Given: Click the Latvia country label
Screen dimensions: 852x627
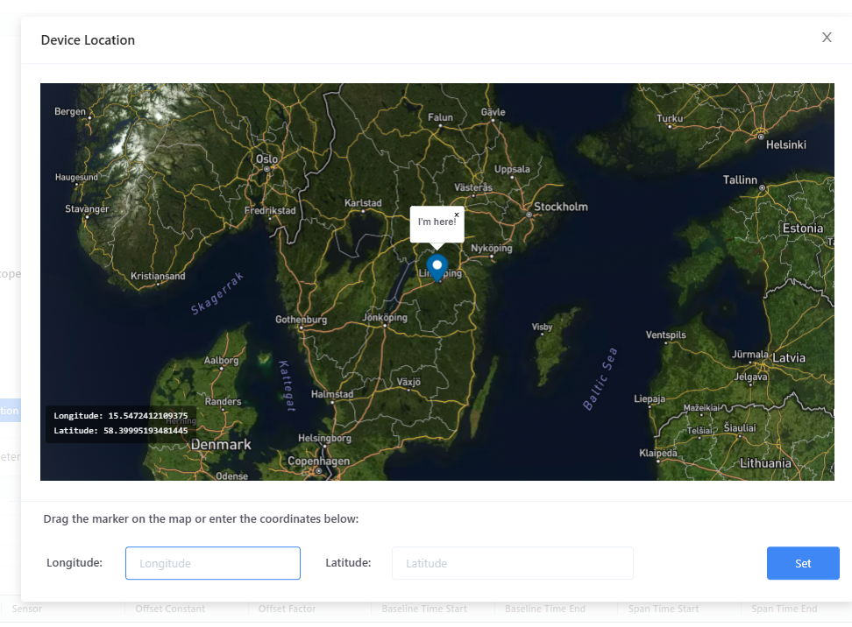Looking at the screenshot, I should coord(789,358).
